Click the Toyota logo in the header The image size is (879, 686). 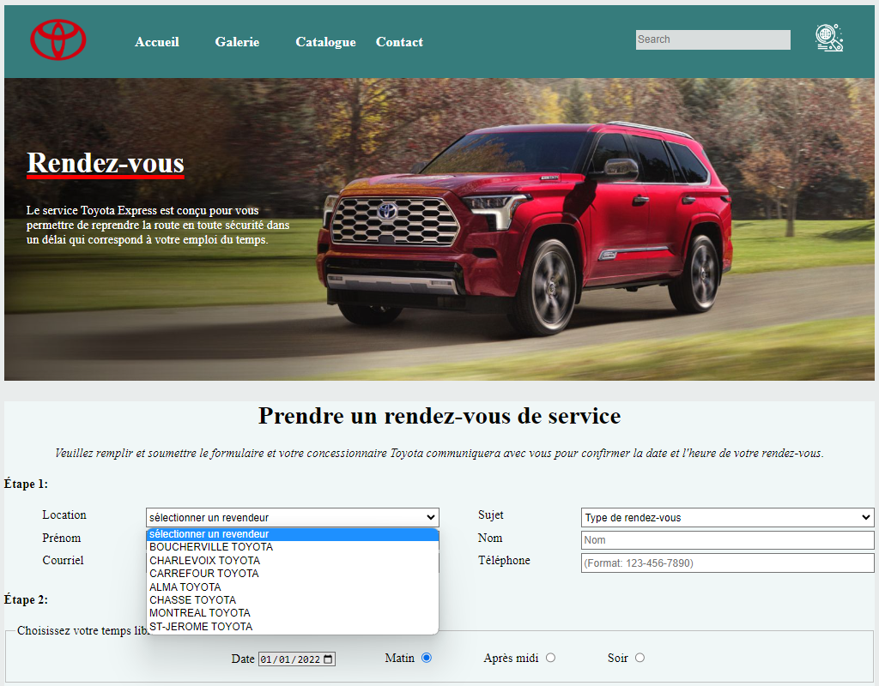pos(58,39)
